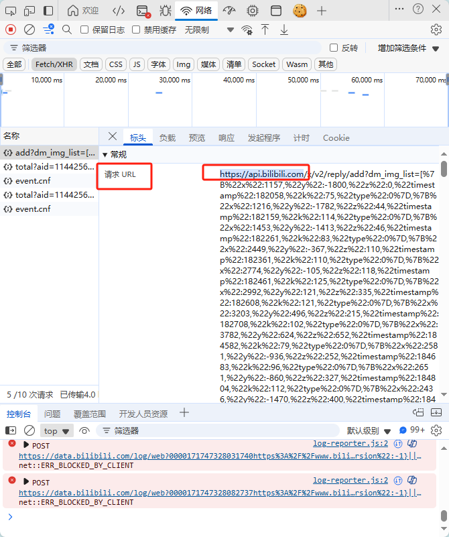Switch to the Response (响应) tab
Viewport: 449px width, 537px height.
[x=227, y=137]
